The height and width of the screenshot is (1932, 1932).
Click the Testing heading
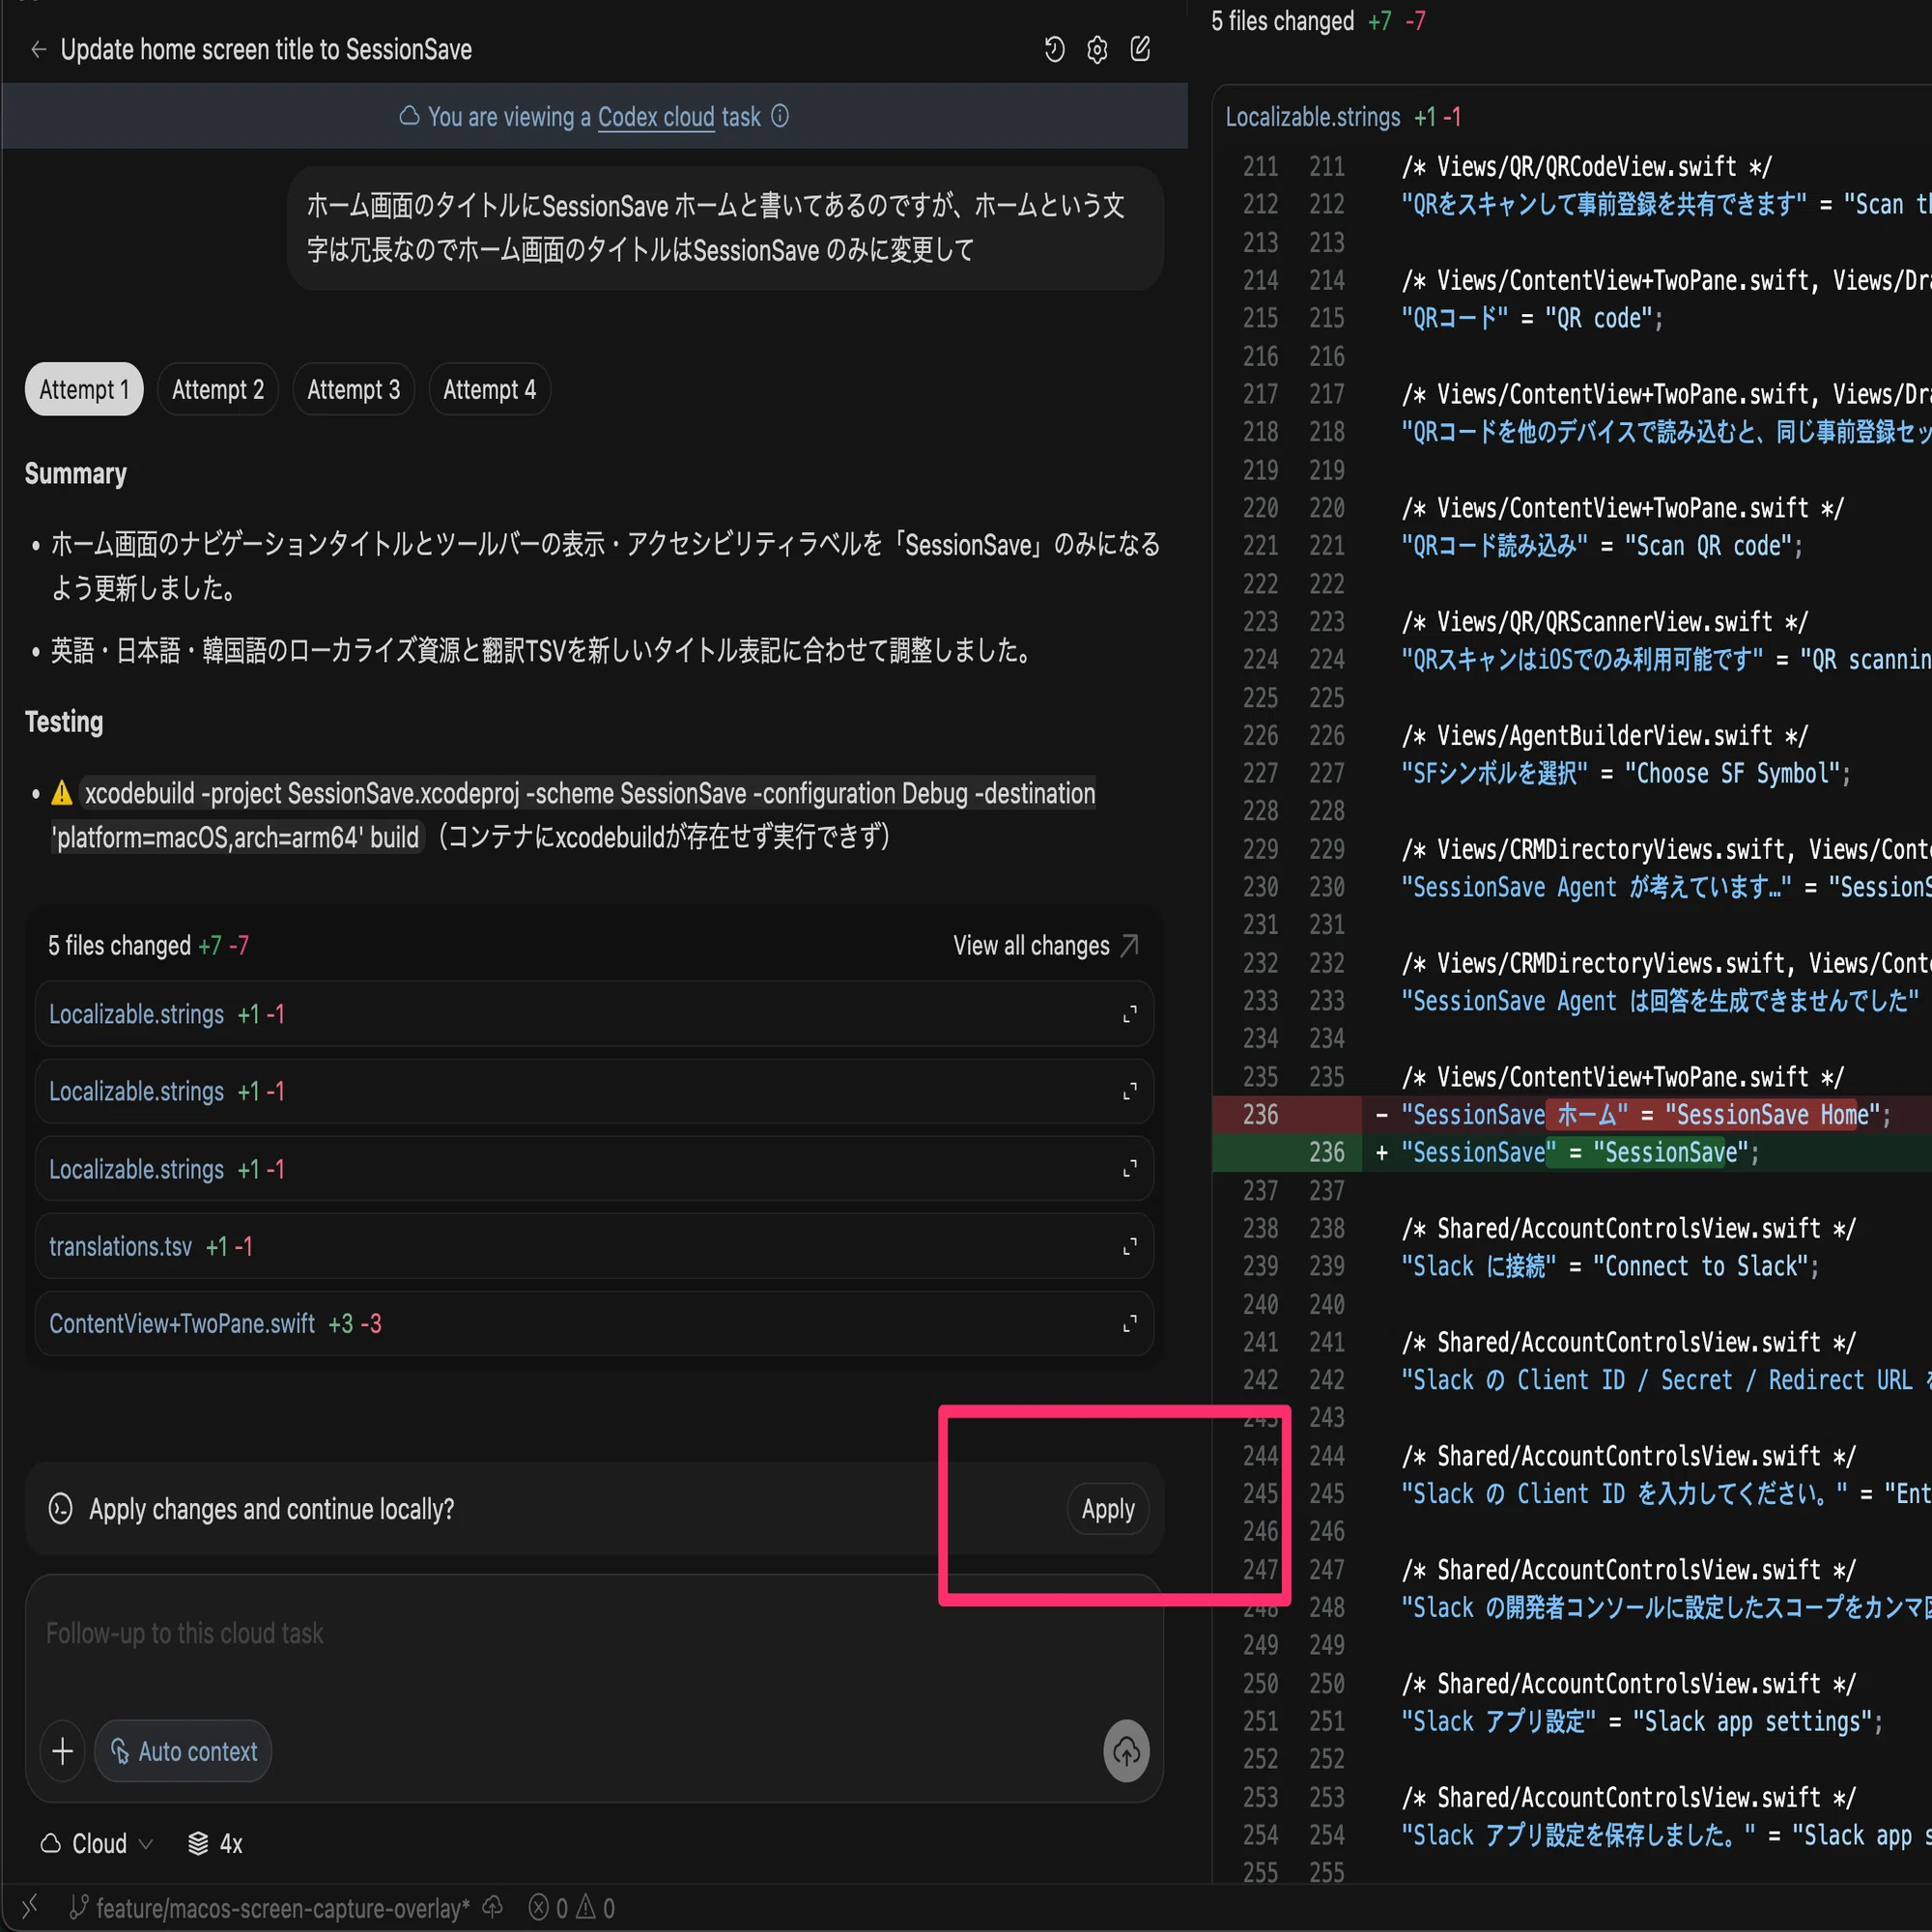[64, 721]
